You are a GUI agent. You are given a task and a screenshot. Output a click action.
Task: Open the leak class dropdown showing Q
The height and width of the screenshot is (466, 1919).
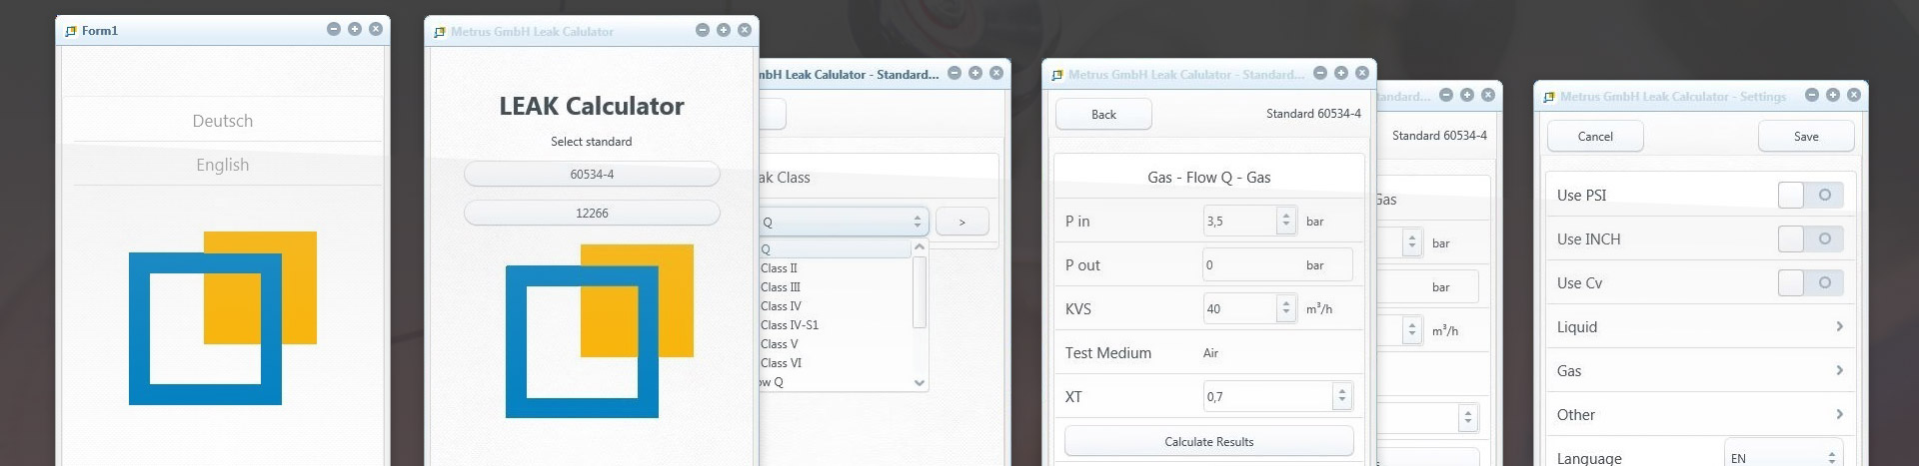click(842, 222)
